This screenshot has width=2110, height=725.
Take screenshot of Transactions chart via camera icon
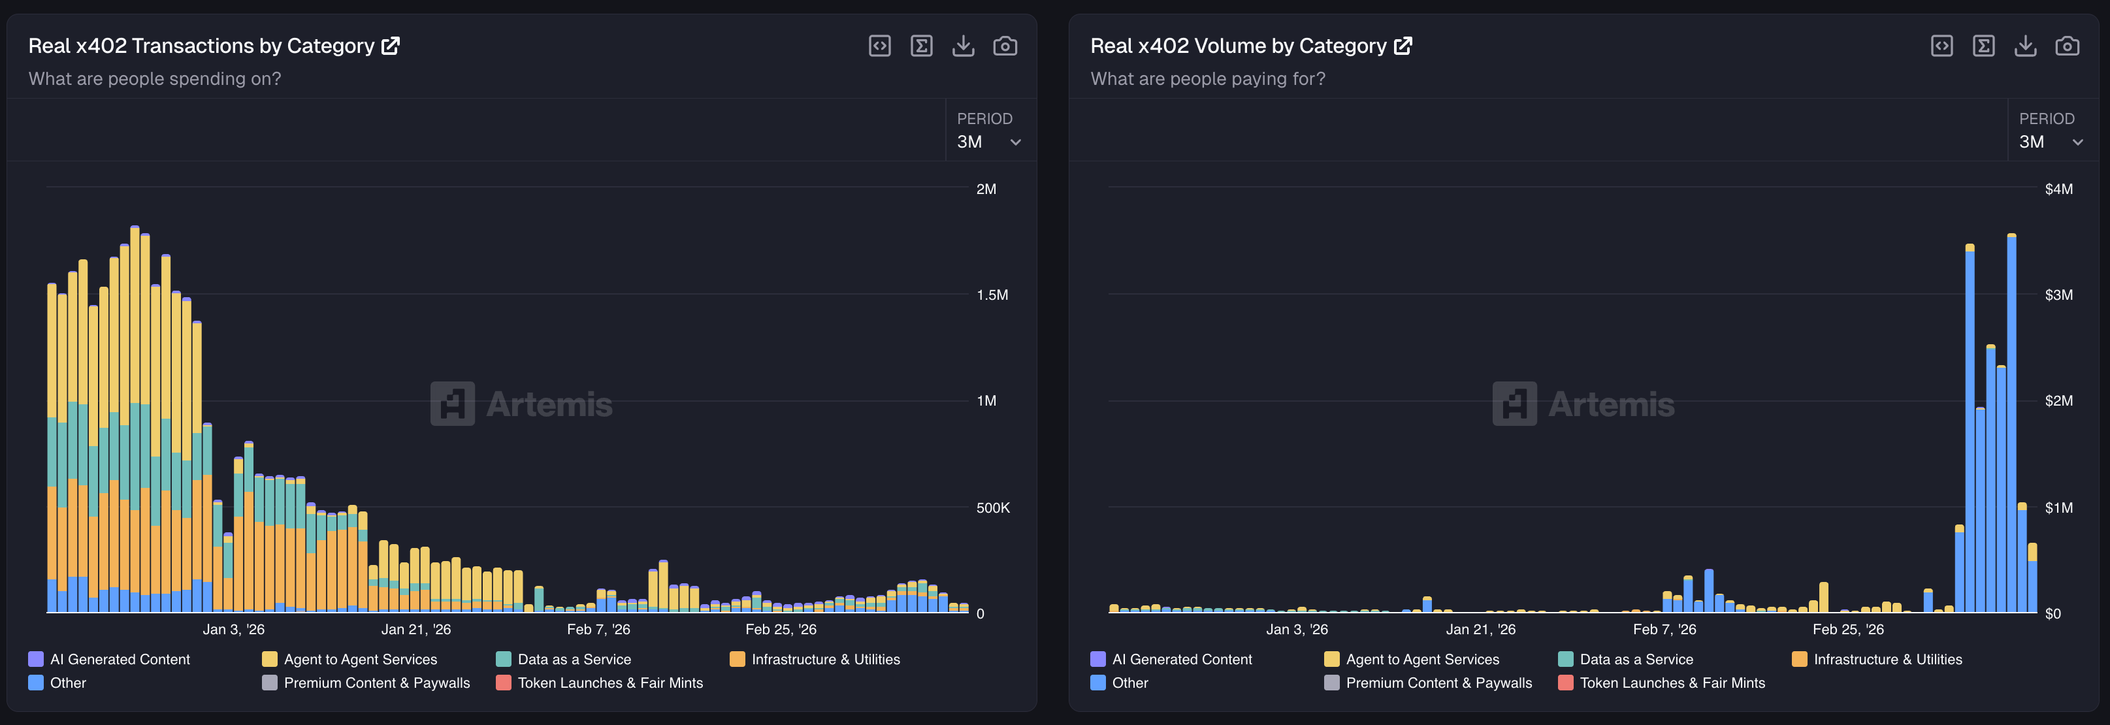[x=1005, y=46]
